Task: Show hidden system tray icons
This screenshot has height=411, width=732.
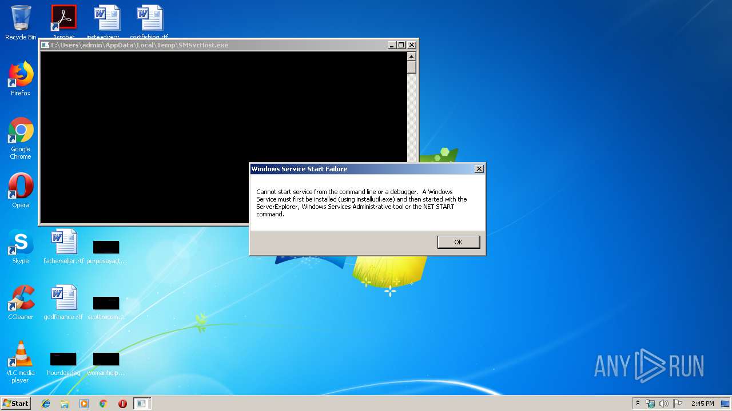Action: click(638, 403)
